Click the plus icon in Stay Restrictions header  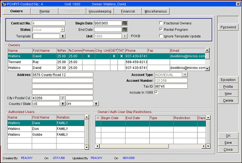[x=98, y=118]
